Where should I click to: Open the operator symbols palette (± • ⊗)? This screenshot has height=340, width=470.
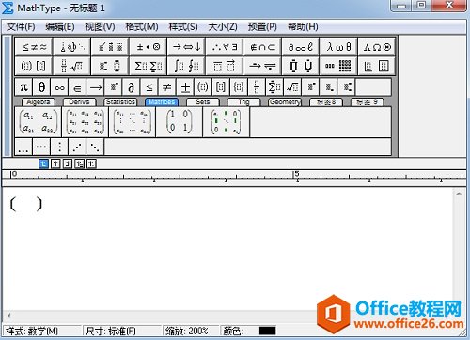[x=149, y=47]
